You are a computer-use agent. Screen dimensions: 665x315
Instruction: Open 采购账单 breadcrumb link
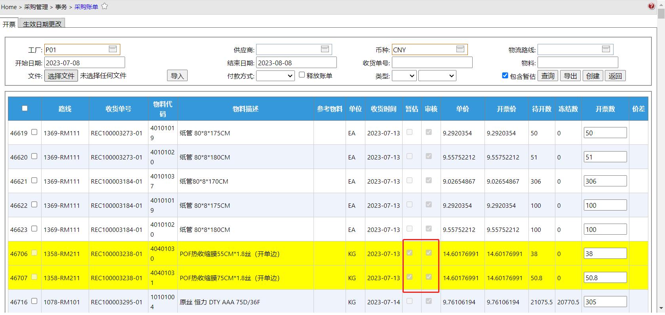click(86, 7)
